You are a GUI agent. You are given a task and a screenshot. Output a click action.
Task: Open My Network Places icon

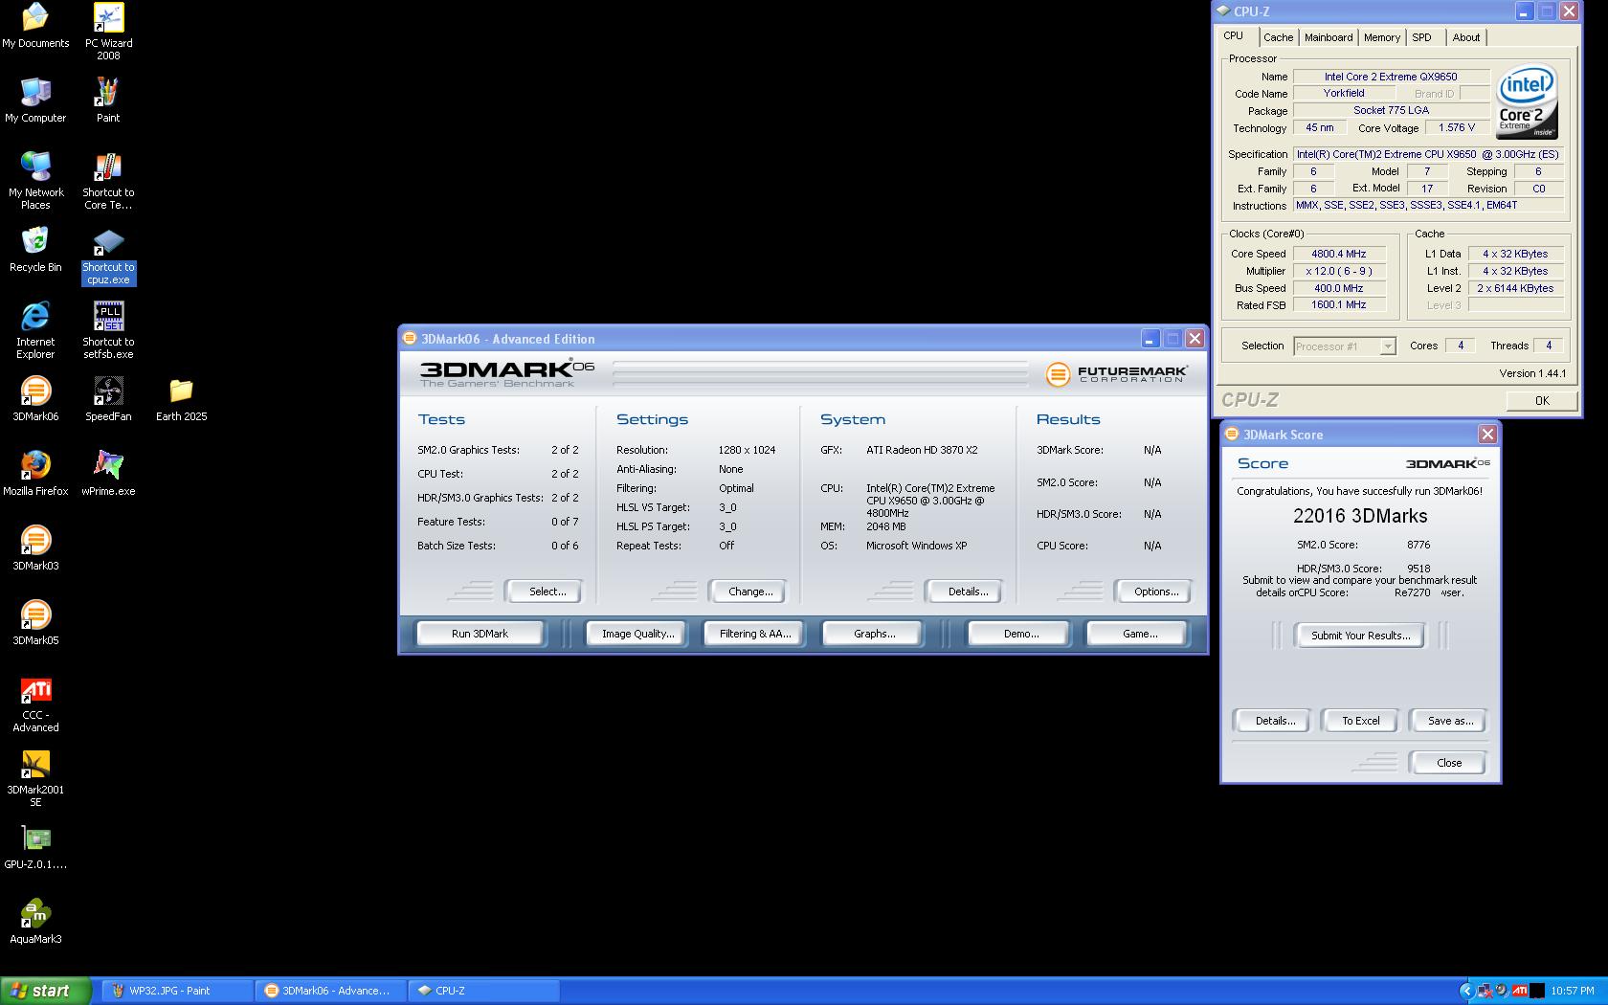[x=35, y=181]
